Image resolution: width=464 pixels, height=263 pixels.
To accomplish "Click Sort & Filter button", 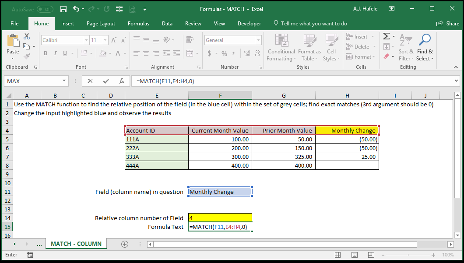I will (406, 47).
